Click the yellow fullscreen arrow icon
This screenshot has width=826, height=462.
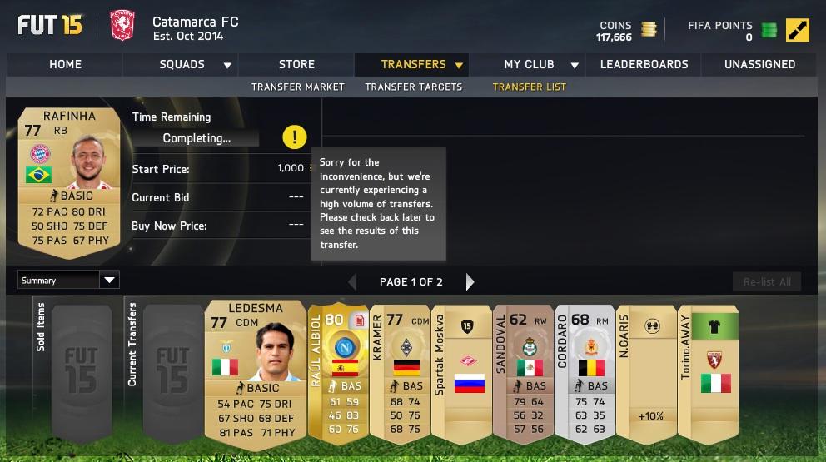pos(797,30)
